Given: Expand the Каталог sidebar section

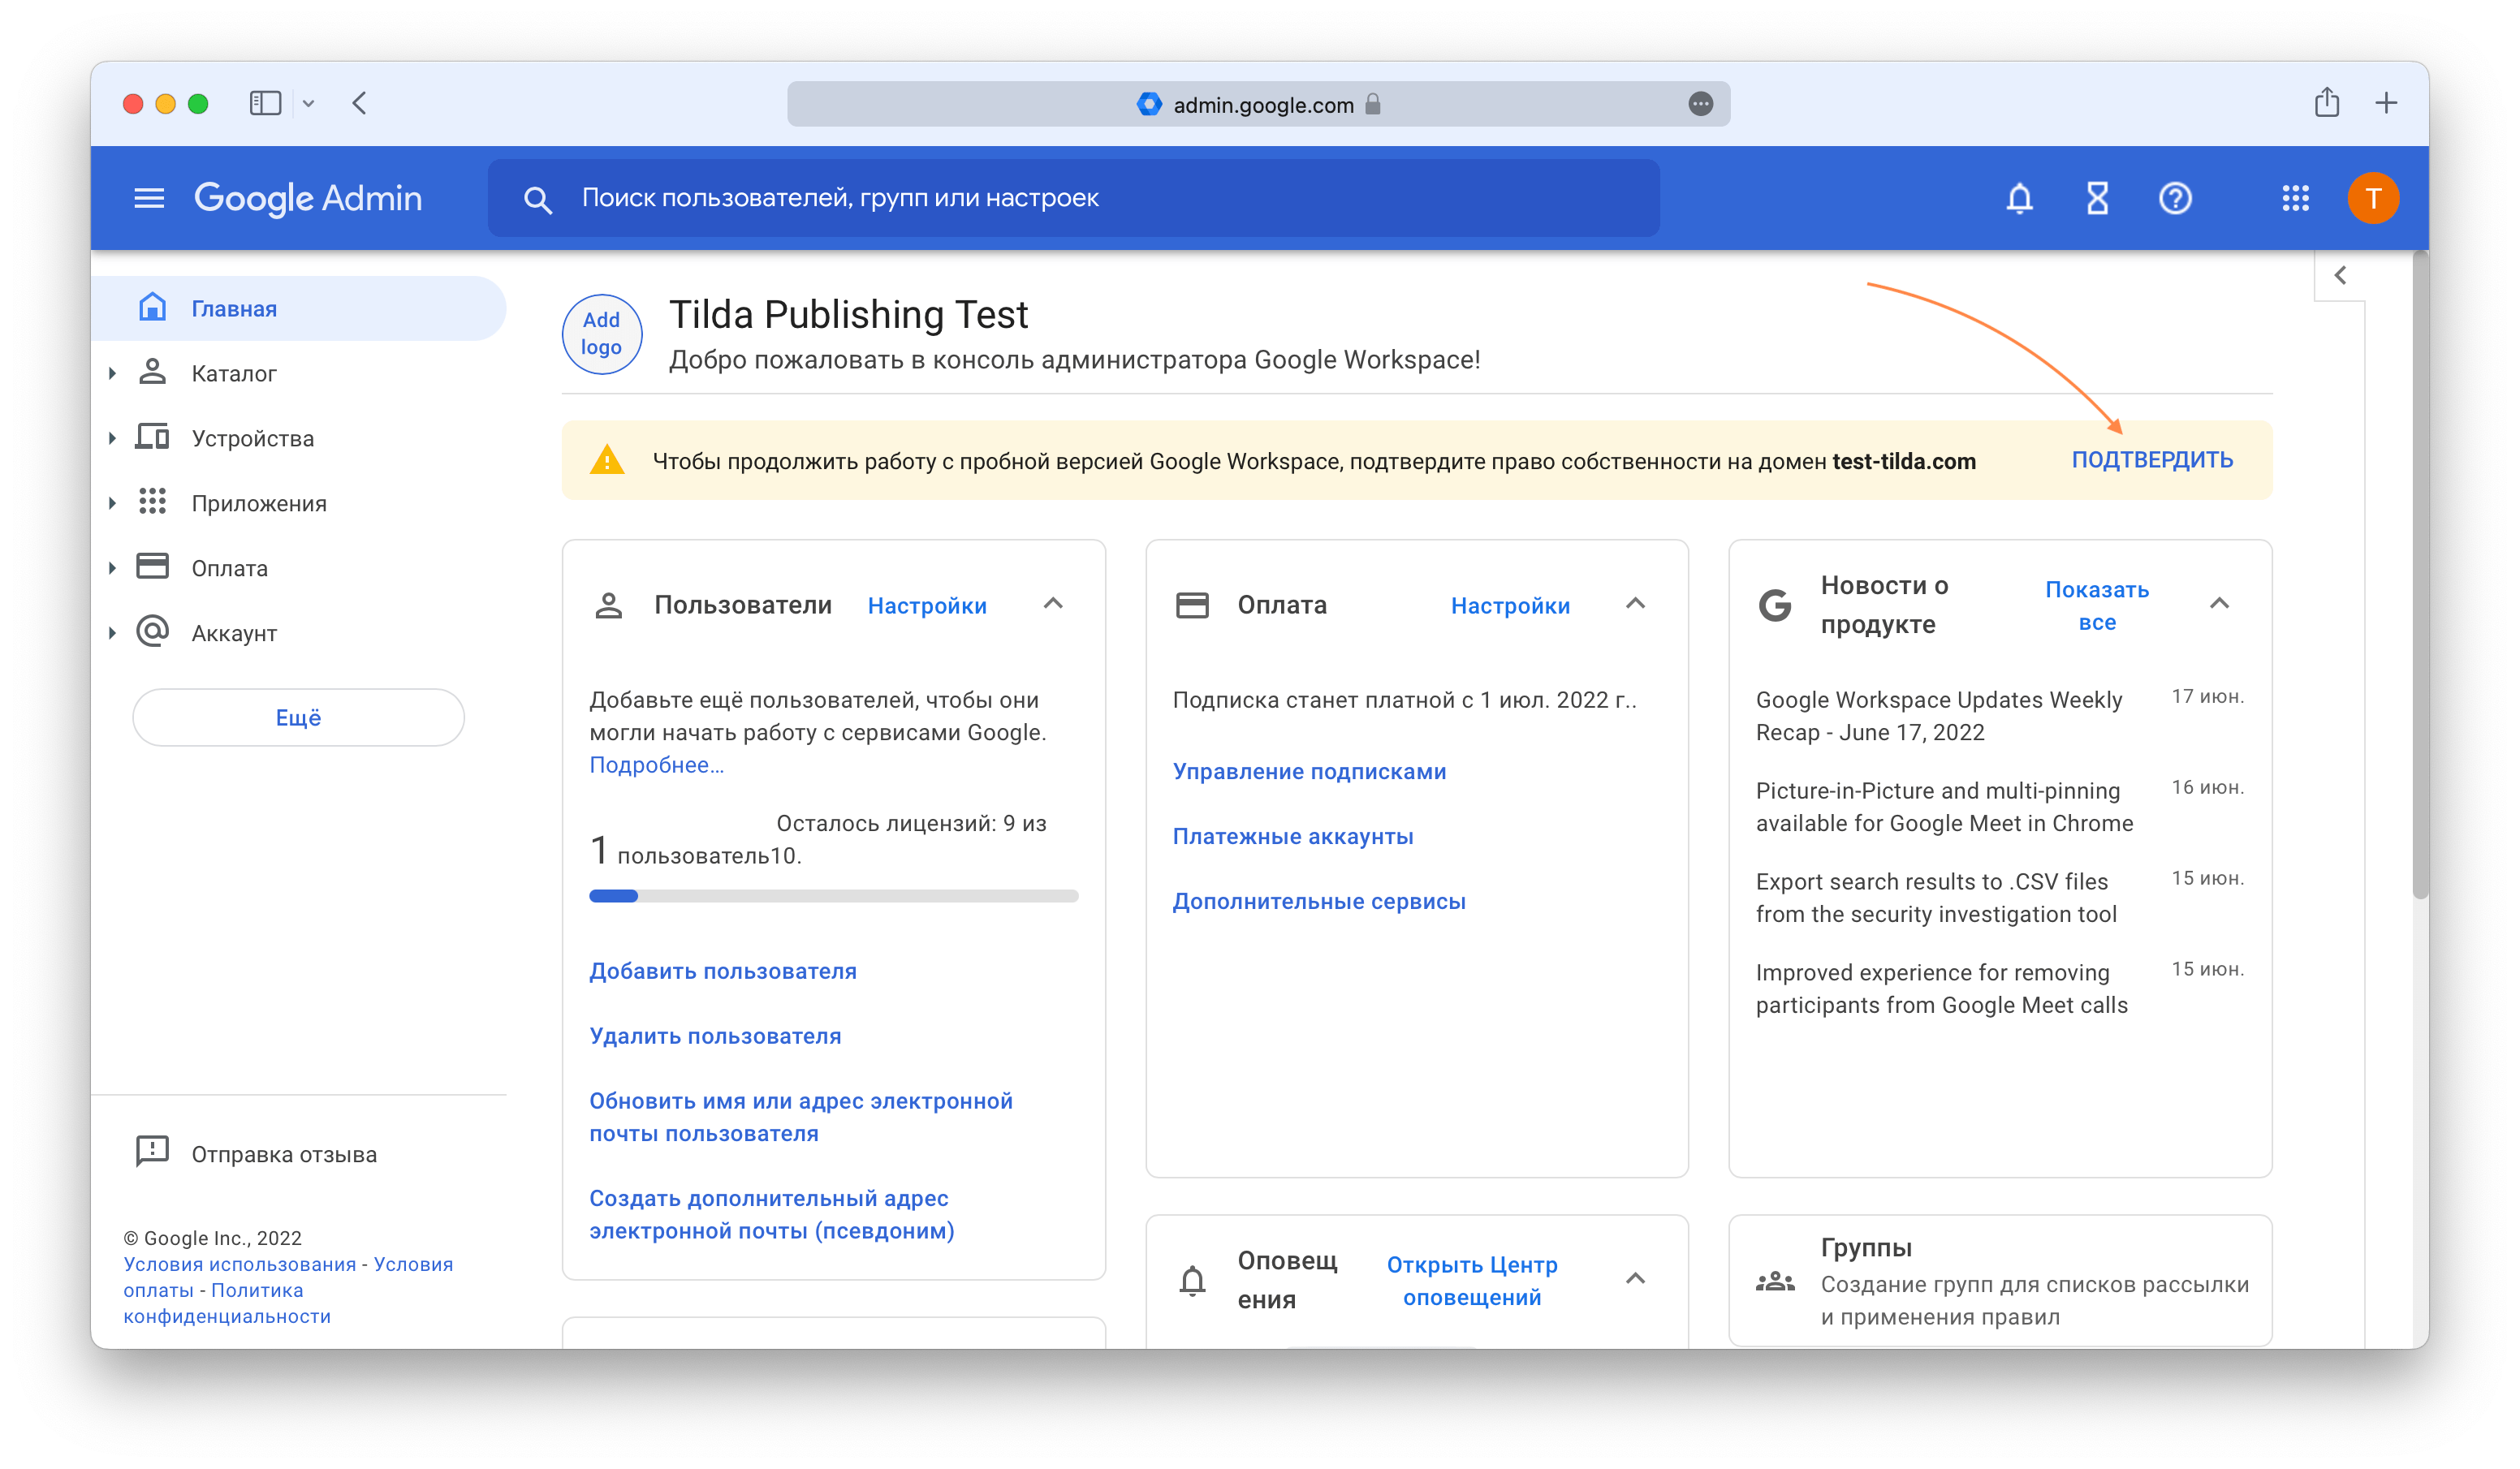Looking at the screenshot, I should tap(112, 373).
